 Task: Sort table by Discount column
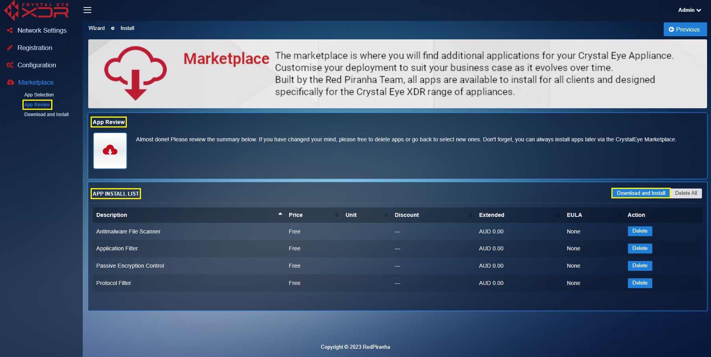[x=433, y=215]
